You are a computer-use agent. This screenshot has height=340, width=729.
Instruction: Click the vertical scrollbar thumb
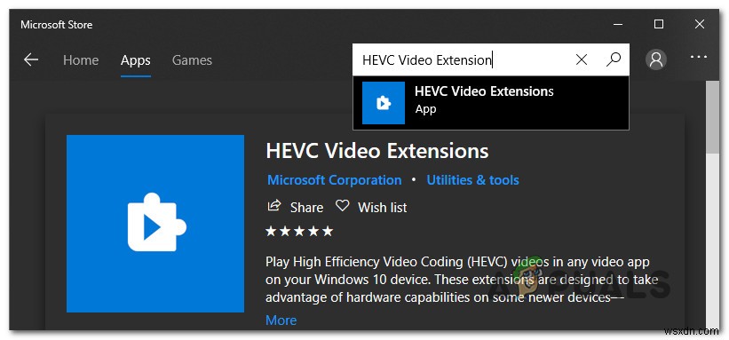coord(712,116)
